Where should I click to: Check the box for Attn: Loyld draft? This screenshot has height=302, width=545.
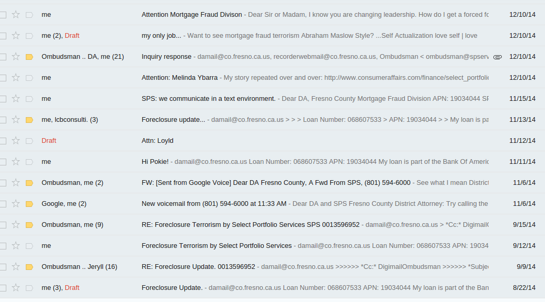3,141
